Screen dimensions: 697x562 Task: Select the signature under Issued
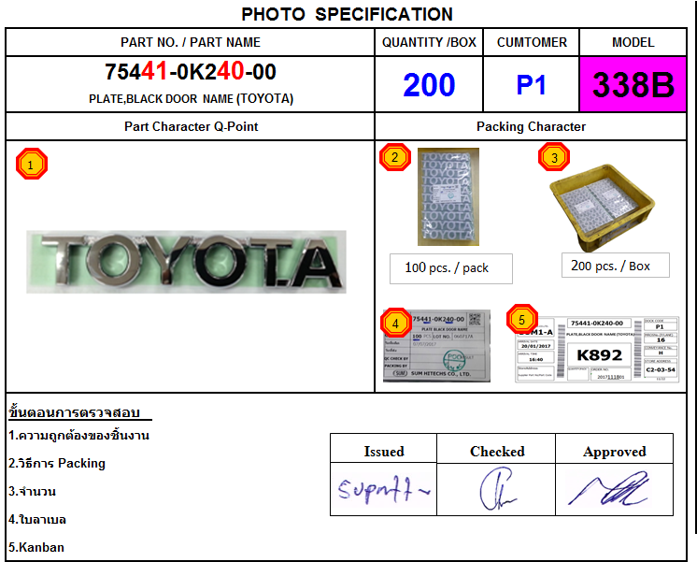[384, 489]
